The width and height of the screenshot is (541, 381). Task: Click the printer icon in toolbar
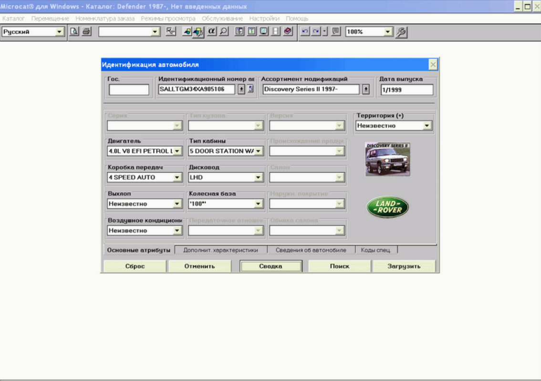(86, 32)
